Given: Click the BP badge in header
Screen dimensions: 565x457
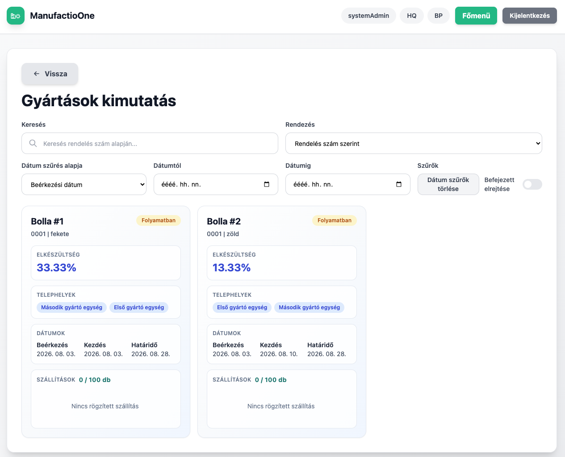Looking at the screenshot, I should coord(439,16).
